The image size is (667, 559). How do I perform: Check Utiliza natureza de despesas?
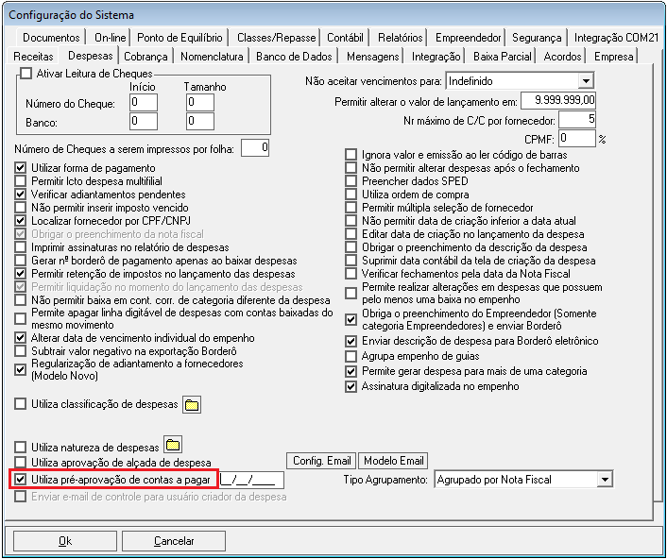tap(20, 448)
